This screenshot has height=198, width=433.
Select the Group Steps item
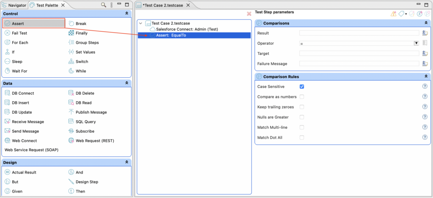tap(84, 43)
